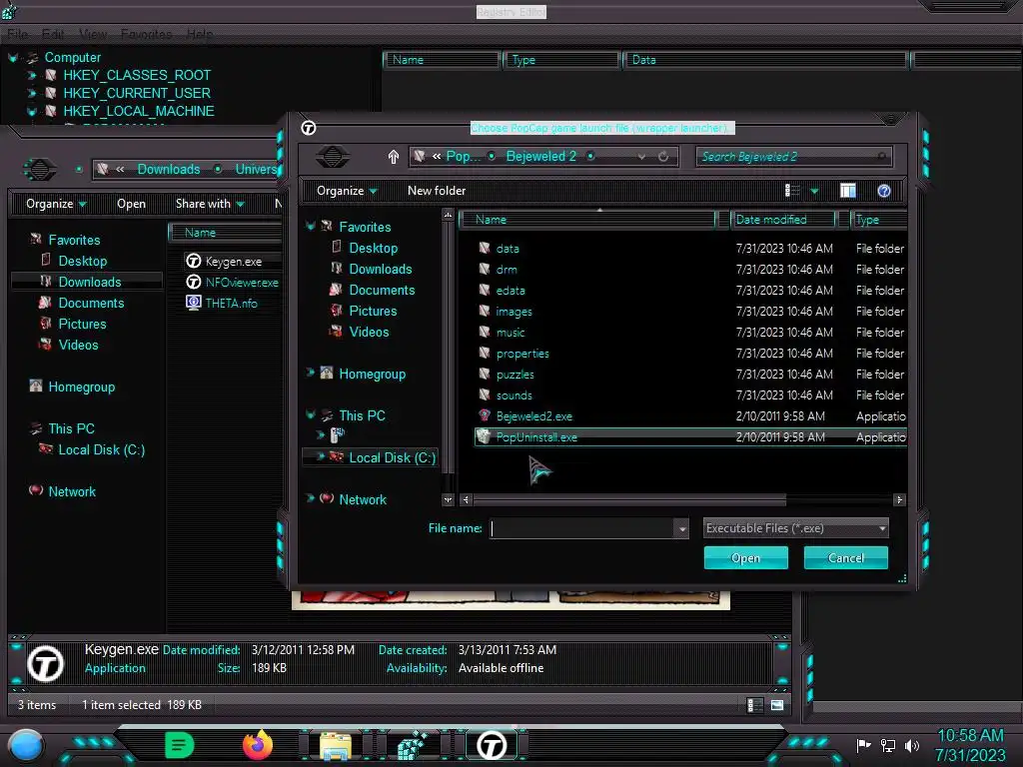The width and height of the screenshot is (1023, 767).
Task: Click New folder in the dialog toolbar
Action: pos(437,191)
